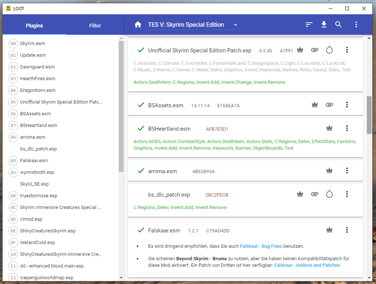Click active checkmark on arnima.esm card
Screen dimensions: 376x284
click(140, 171)
